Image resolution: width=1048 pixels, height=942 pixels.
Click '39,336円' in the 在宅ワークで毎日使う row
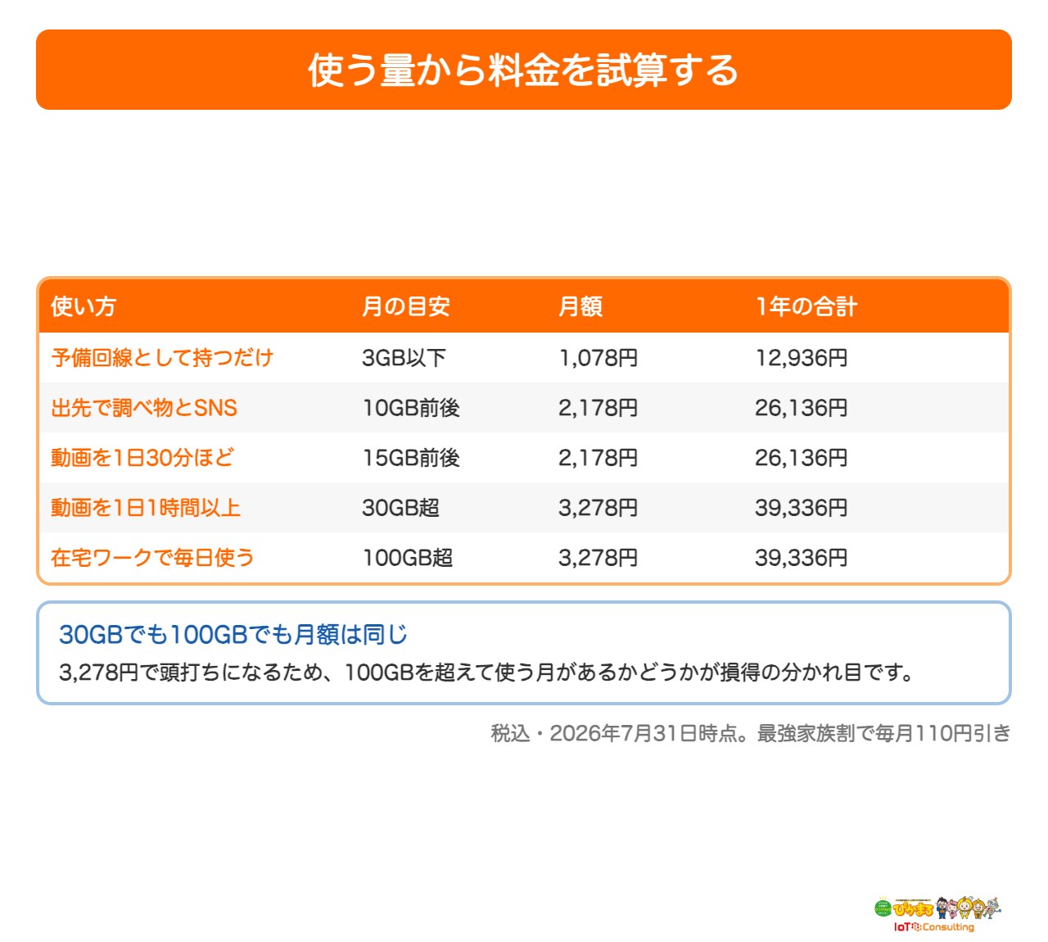point(801,557)
